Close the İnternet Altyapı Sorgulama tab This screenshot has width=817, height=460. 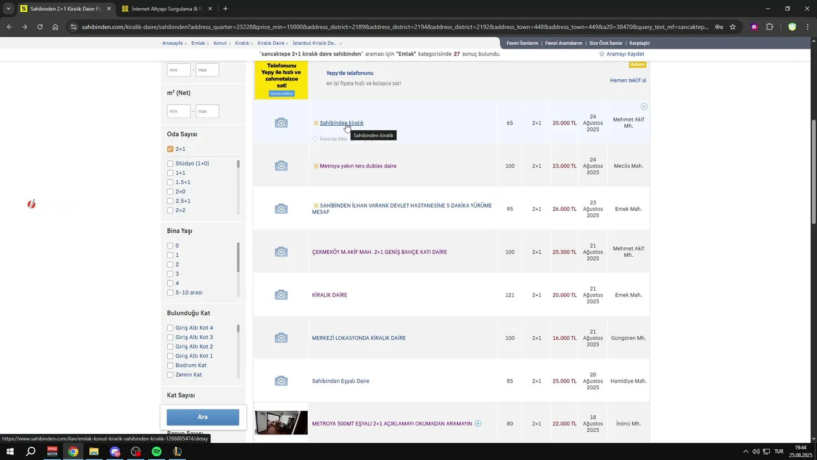(210, 9)
